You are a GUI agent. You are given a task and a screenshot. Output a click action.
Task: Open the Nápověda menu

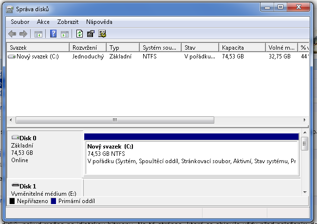99,22
